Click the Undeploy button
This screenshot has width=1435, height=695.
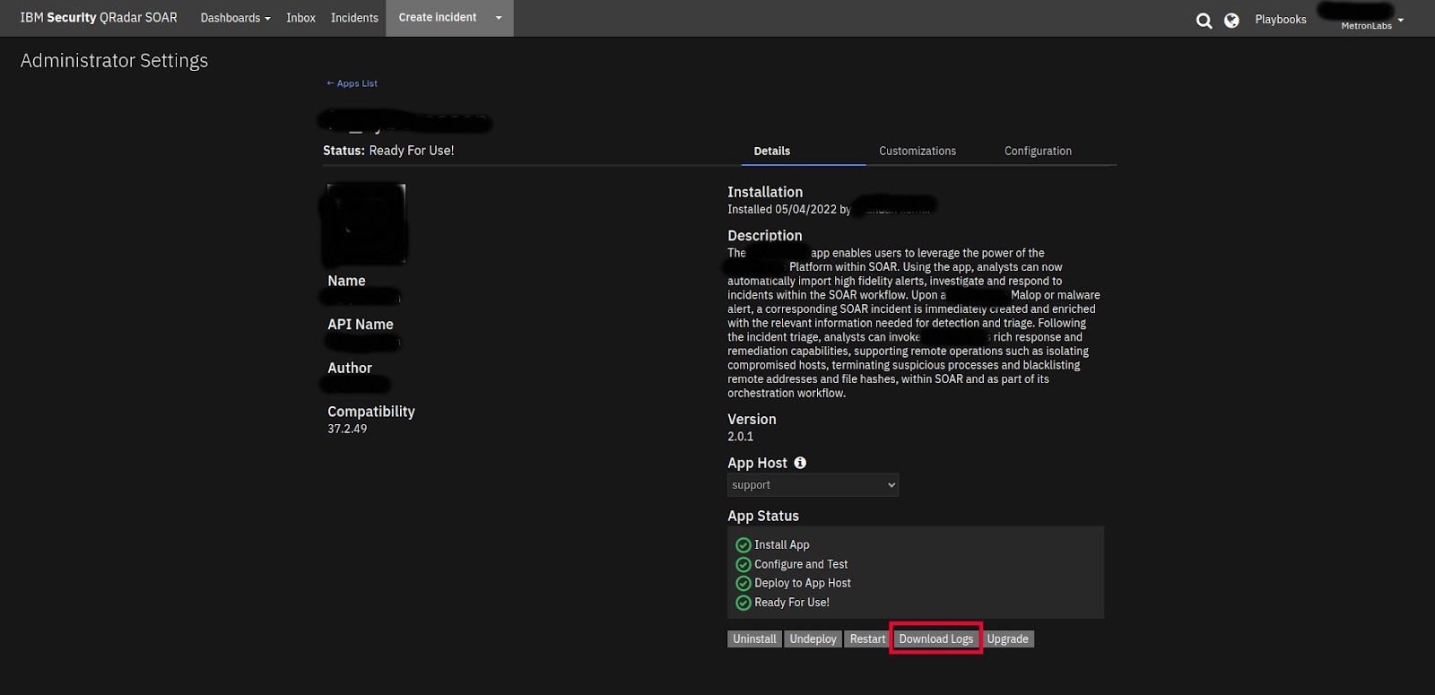(x=813, y=639)
